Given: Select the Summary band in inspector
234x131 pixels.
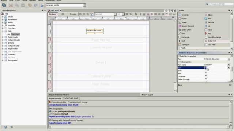Looking at the screenshot, I should (12, 55).
